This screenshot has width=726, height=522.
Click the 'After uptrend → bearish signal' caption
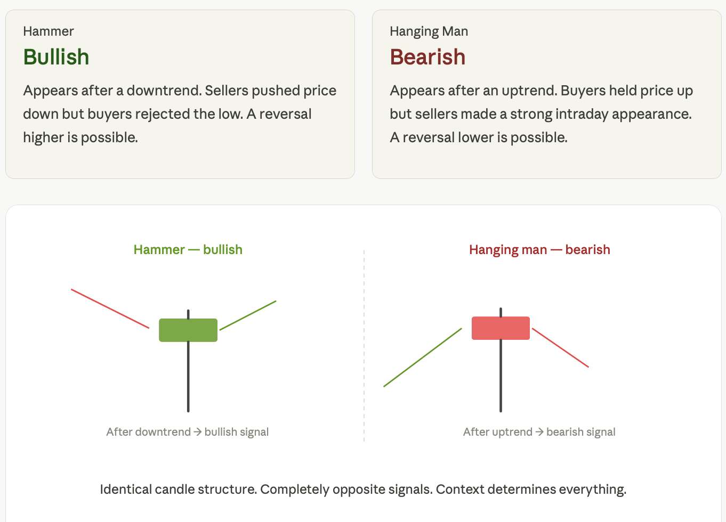pyautogui.click(x=539, y=432)
